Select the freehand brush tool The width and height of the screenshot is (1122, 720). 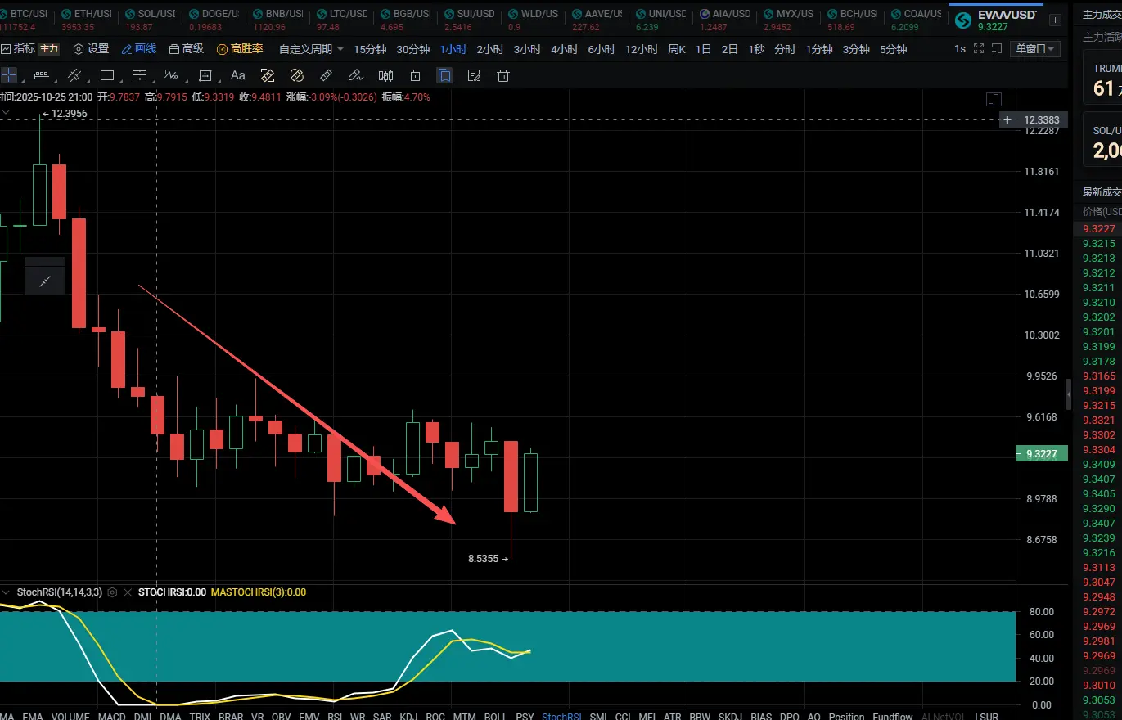click(x=355, y=75)
